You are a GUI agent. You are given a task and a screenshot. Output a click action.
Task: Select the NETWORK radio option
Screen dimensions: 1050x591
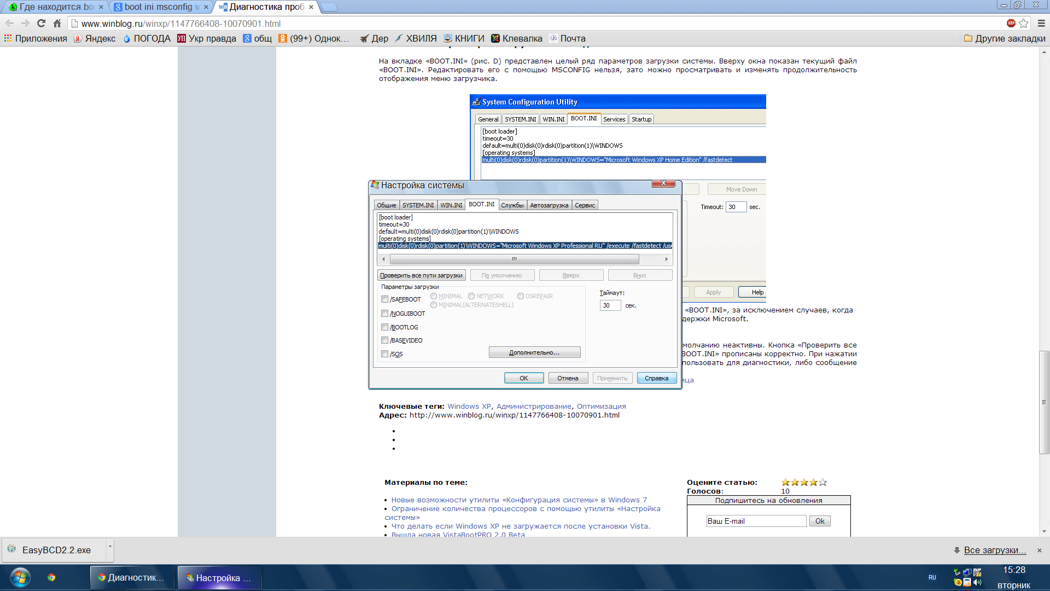pos(471,296)
